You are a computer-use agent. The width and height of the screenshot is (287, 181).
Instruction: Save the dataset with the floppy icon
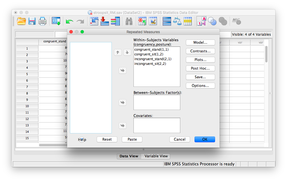pyautogui.click(x=32, y=21)
